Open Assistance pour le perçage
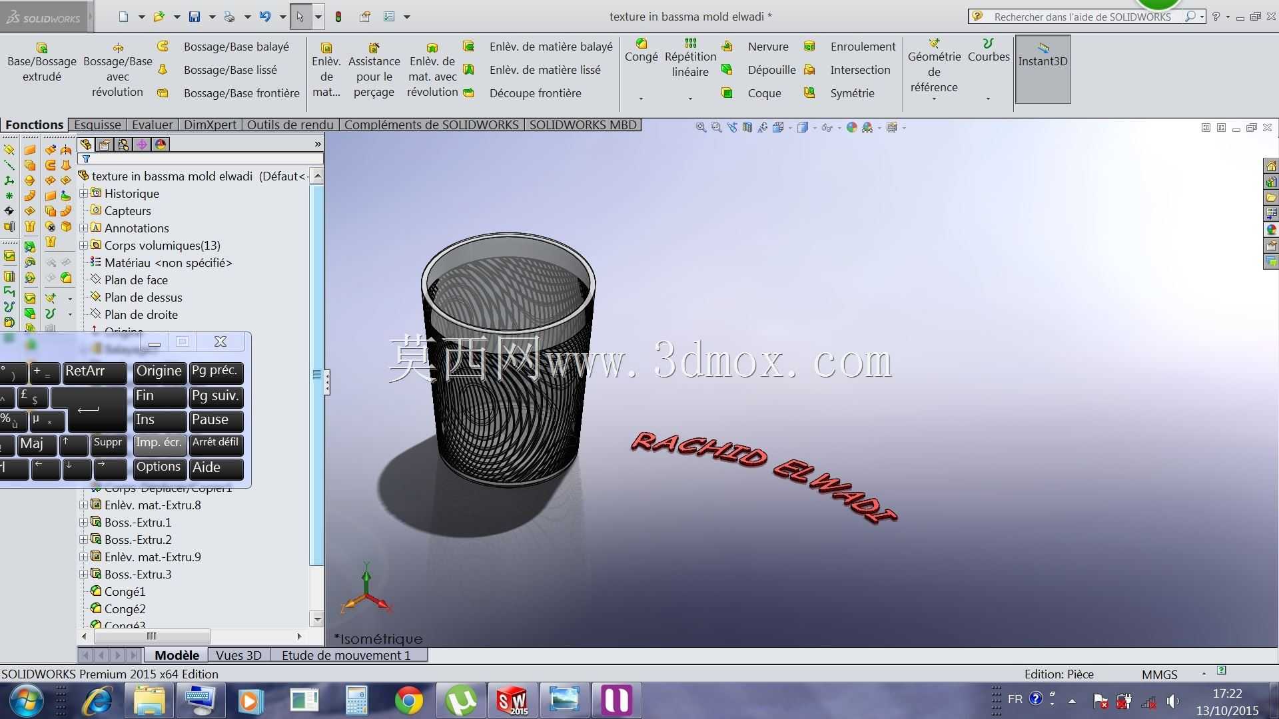This screenshot has width=1279, height=719. [374, 69]
